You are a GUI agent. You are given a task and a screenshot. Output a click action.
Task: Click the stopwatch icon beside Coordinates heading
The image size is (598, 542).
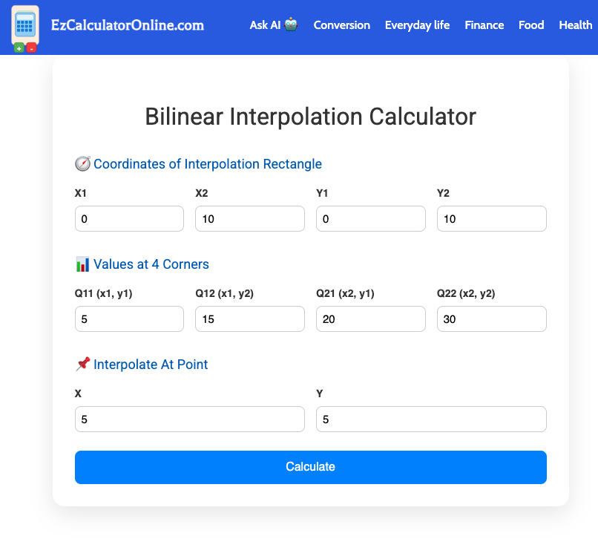82,163
